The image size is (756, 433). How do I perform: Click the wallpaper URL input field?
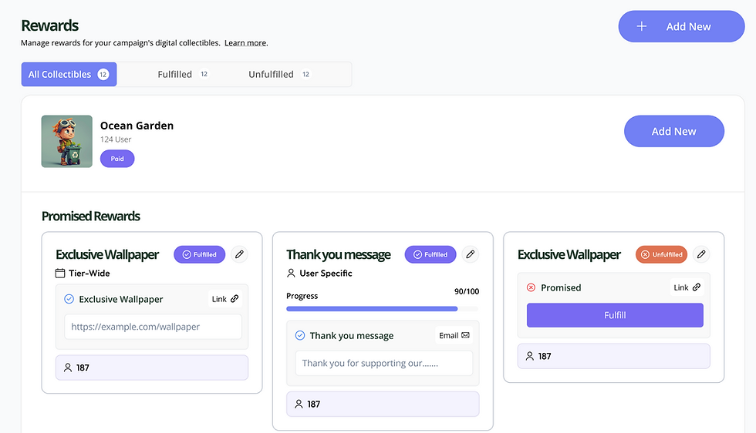tap(153, 327)
